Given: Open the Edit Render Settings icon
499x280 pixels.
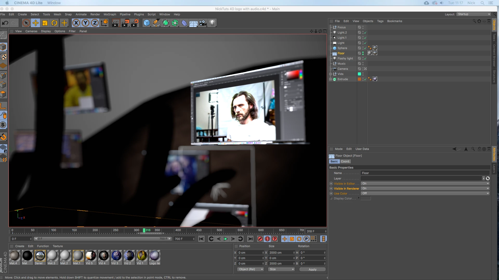Looking at the screenshot, I should (135, 23).
